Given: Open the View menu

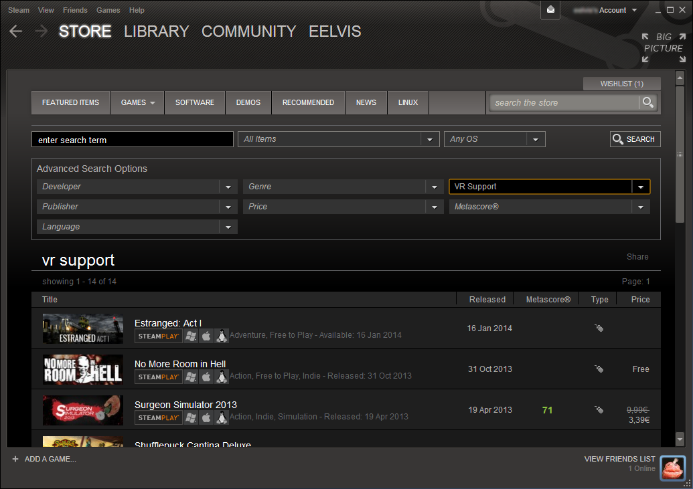Looking at the screenshot, I should [x=46, y=10].
